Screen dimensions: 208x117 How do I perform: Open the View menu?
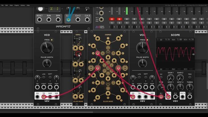(x=11, y=5)
